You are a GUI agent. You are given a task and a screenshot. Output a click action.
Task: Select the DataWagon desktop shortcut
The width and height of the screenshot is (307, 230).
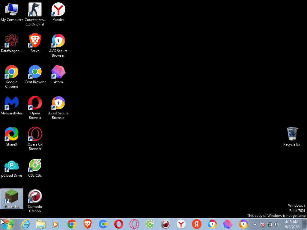pos(12,43)
